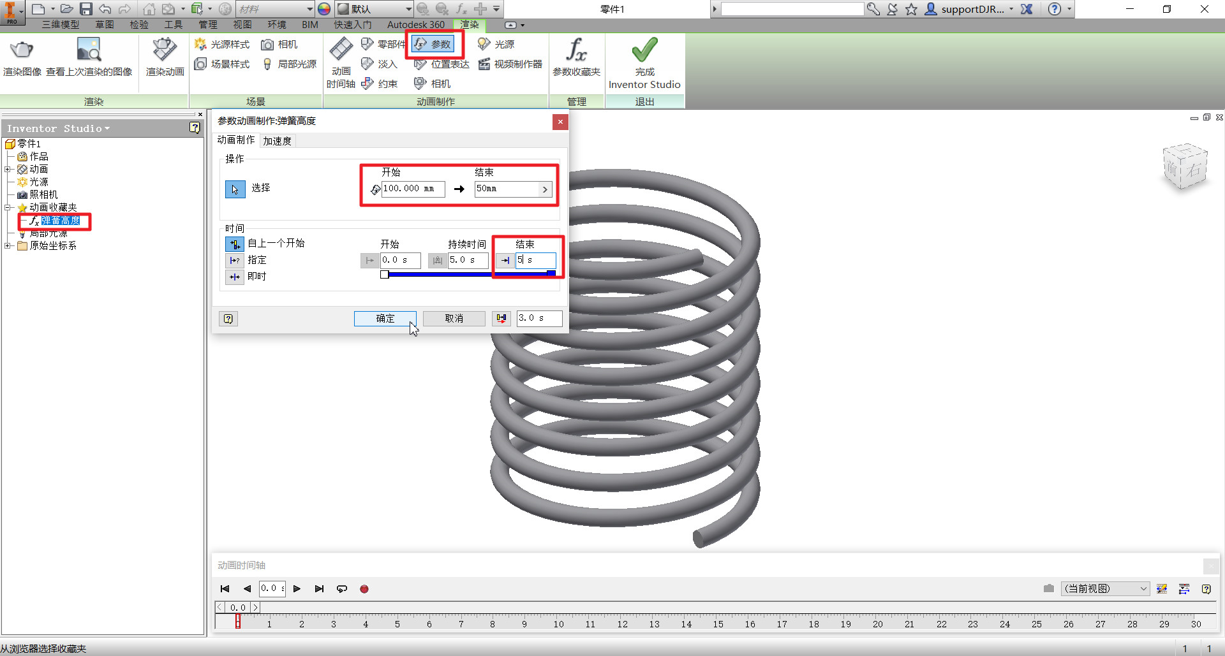
Task: Switch to the 加速度 tab
Action: 277,141
